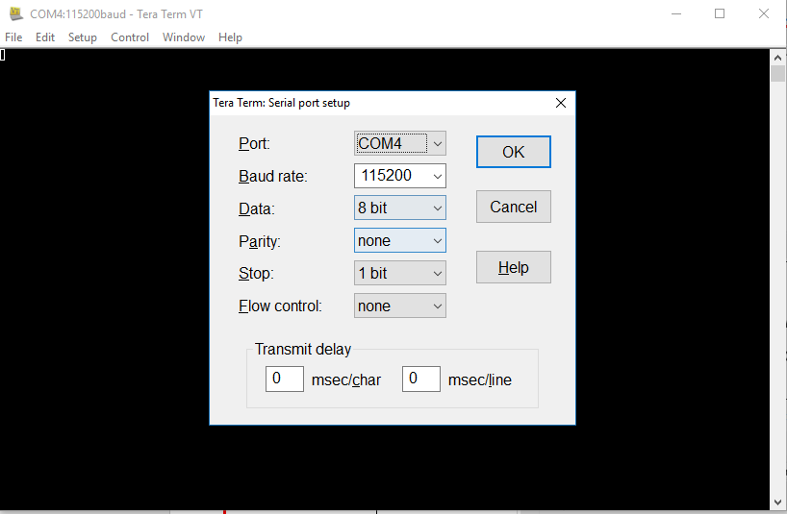787x514 pixels.
Task: Open the Window menu
Action: pos(183,37)
